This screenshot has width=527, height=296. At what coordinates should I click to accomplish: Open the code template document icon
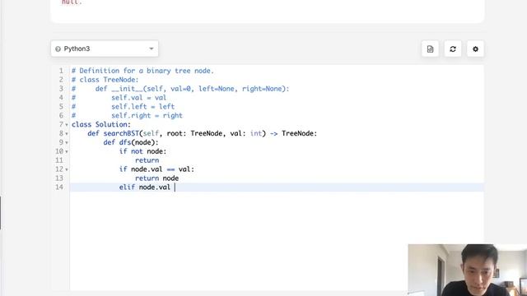pos(430,49)
